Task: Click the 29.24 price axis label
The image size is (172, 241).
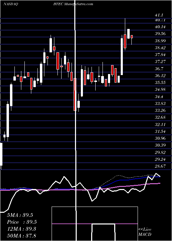Action: click(160, 159)
